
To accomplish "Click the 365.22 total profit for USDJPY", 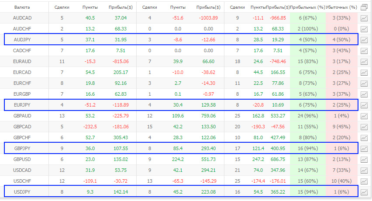I will tap(278, 192).
